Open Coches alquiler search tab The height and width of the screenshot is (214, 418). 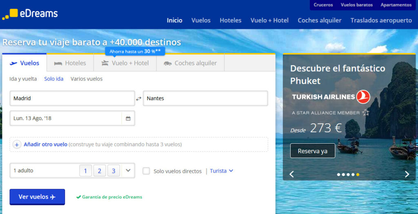pyautogui.click(x=190, y=63)
